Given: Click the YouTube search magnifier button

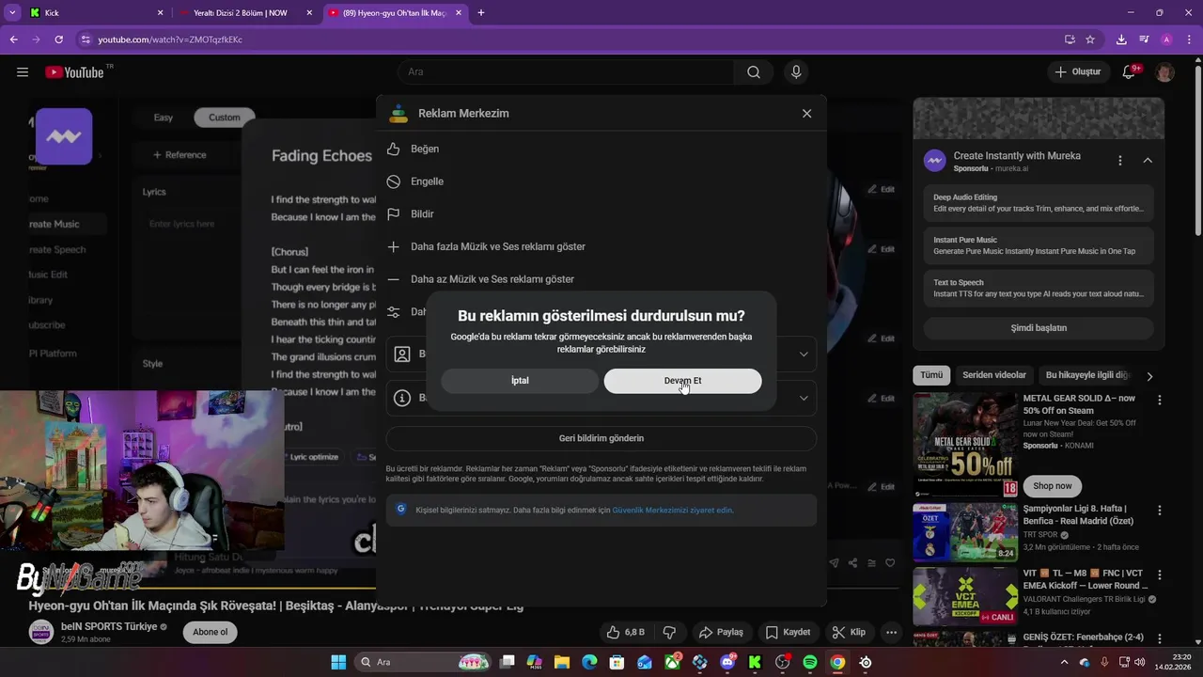Looking at the screenshot, I should 754,72.
